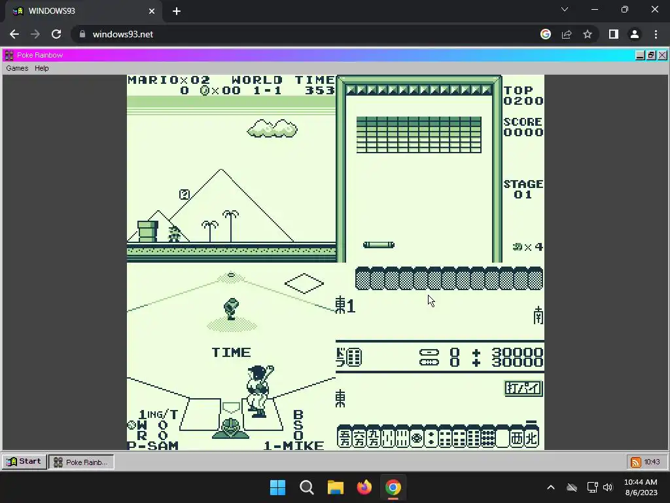Click the 西 mahjong tile in hand
This screenshot has width=670, height=503.
click(x=517, y=438)
